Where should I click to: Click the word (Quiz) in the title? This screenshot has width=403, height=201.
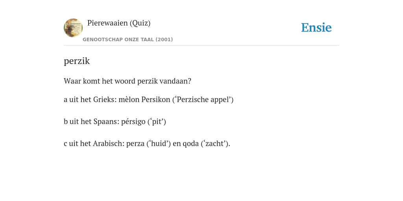140,23
